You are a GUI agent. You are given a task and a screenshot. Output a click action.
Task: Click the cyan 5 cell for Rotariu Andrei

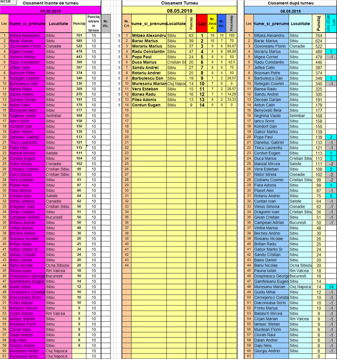point(331,196)
